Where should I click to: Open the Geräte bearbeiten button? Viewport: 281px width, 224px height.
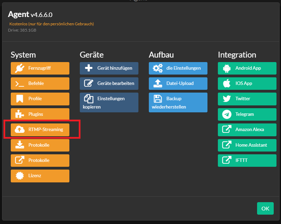[109, 84]
